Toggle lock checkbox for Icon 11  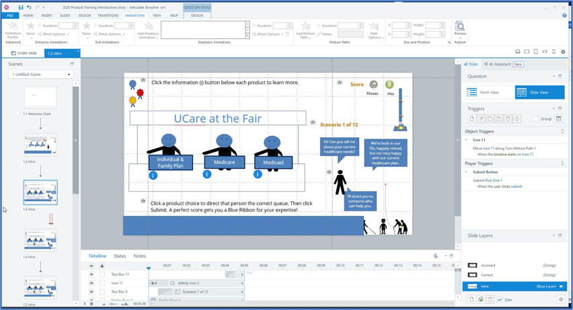click(x=102, y=283)
